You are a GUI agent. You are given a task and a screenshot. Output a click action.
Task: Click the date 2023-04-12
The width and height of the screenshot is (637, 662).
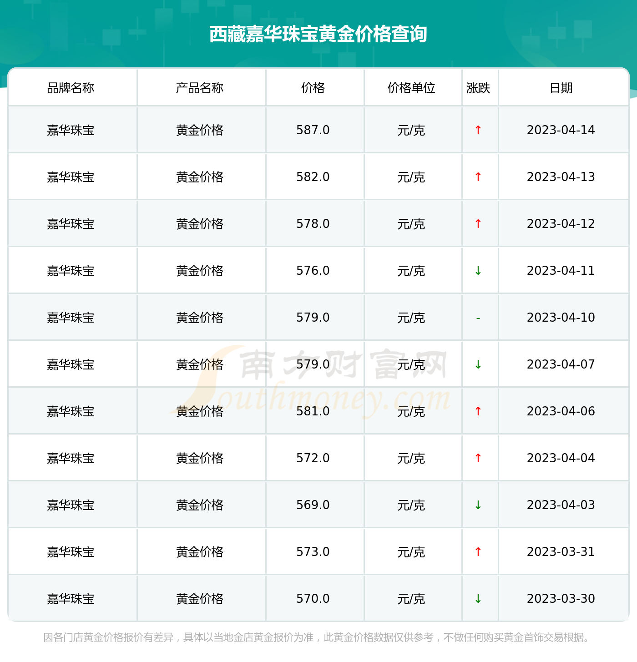[561, 224]
